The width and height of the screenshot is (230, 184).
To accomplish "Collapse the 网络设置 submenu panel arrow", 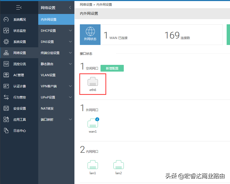I will click(x=70, y=7).
